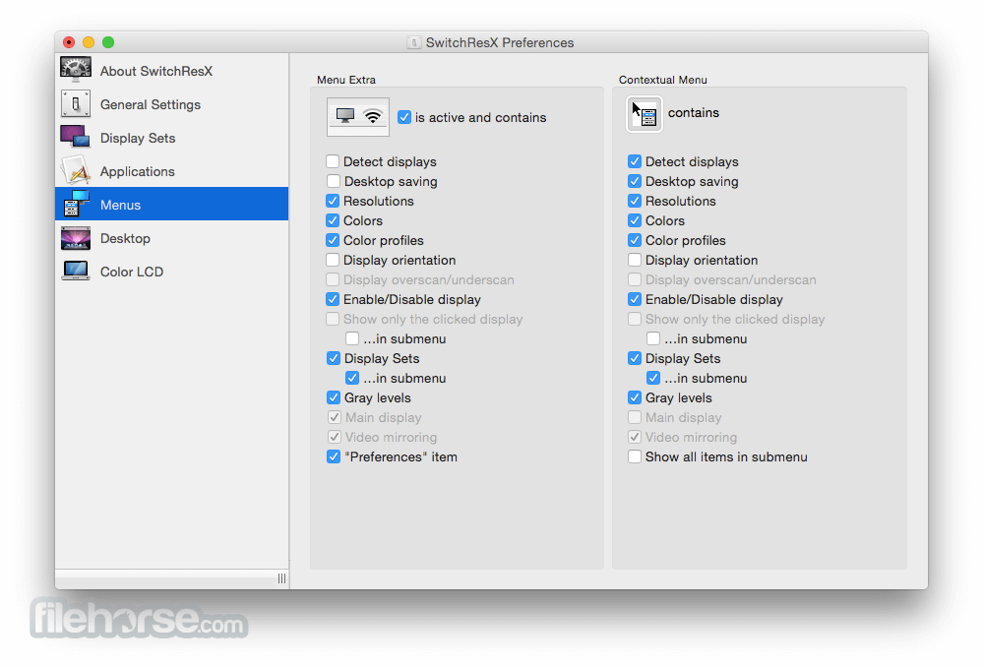Screen dimensions: 983x668
Task: Uncheck Enable/Disable display in Menu Extra
Action: click(x=333, y=299)
